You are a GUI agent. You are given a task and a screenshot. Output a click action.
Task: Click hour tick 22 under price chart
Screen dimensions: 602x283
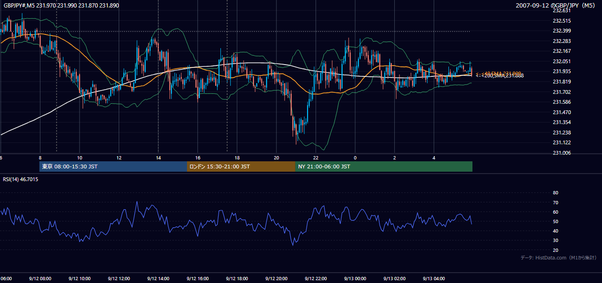click(x=316, y=158)
